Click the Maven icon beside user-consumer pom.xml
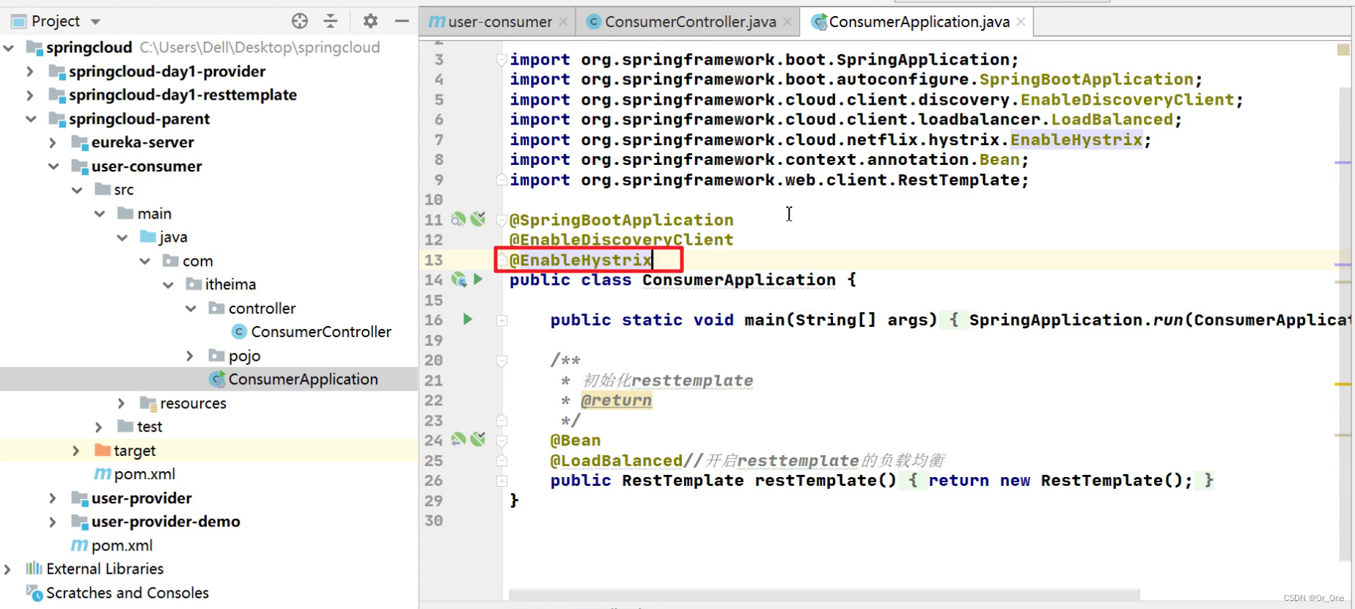This screenshot has width=1355, height=609. click(x=103, y=474)
